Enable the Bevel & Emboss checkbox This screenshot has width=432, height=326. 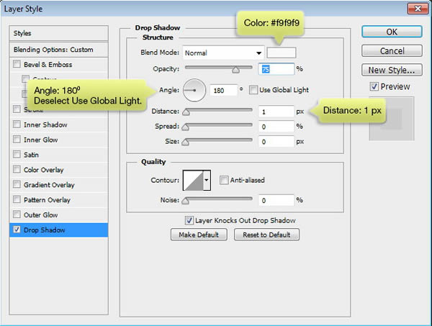tap(17, 64)
